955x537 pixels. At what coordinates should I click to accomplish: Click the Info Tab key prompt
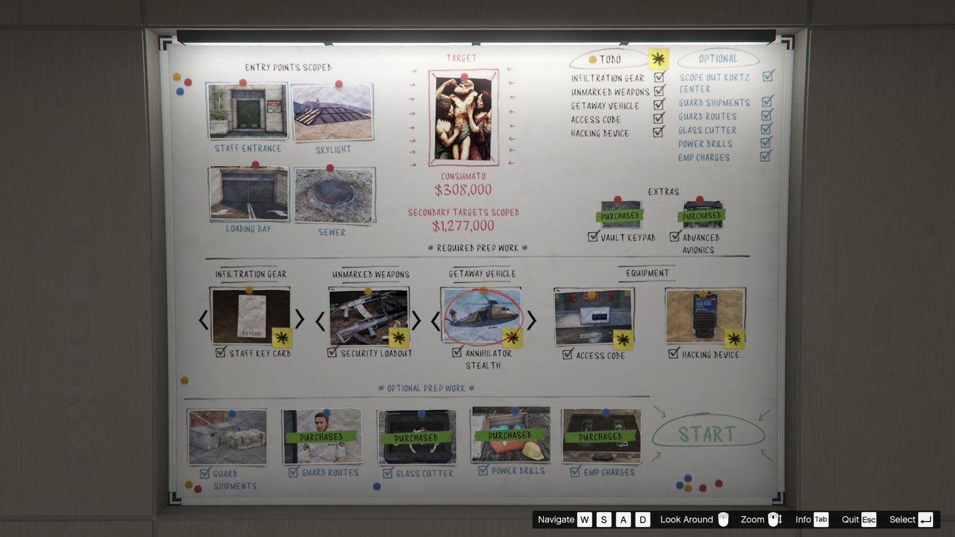[x=821, y=519]
